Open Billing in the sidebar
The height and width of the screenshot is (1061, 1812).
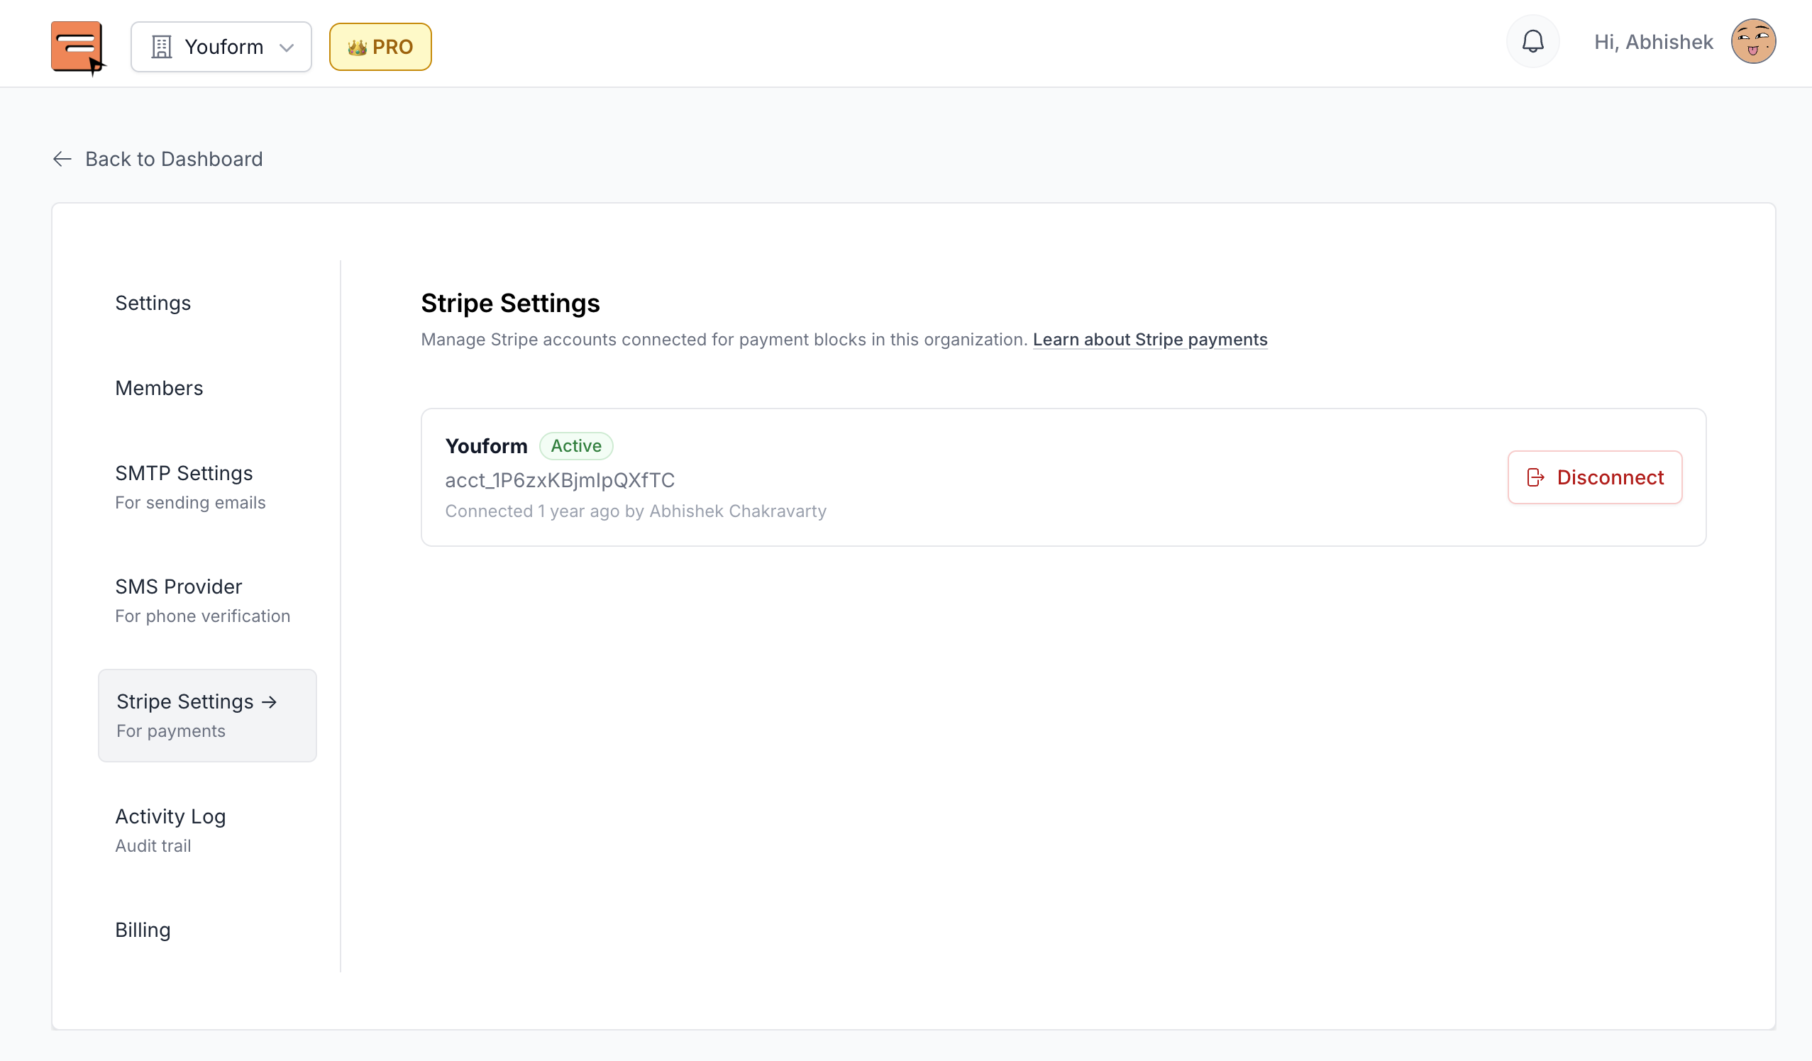click(x=143, y=931)
